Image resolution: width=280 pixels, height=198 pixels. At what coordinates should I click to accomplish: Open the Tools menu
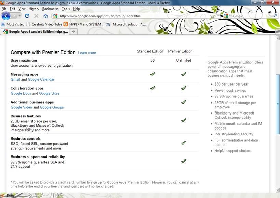66,9
